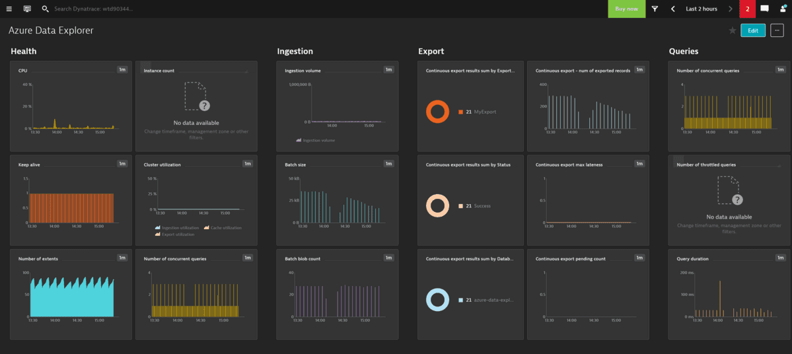Image resolution: width=792 pixels, height=354 pixels.
Task: Mark dashboard as favorite with star
Action: click(x=733, y=30)
